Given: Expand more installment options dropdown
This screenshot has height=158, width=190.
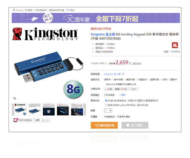Looking at the screenshot, I should (133, 89).
